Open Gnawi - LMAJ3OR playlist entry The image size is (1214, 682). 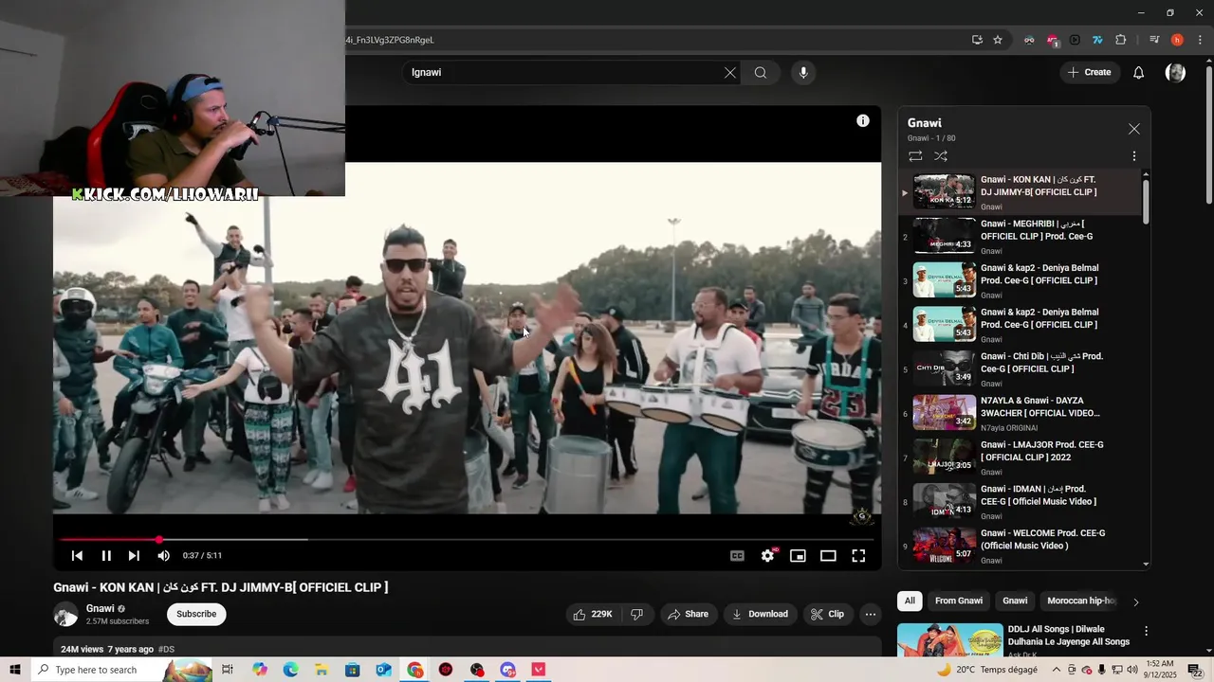[x=1021, y=458]
